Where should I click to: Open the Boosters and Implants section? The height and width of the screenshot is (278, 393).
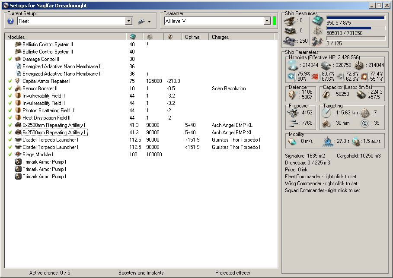coord(141,273)
